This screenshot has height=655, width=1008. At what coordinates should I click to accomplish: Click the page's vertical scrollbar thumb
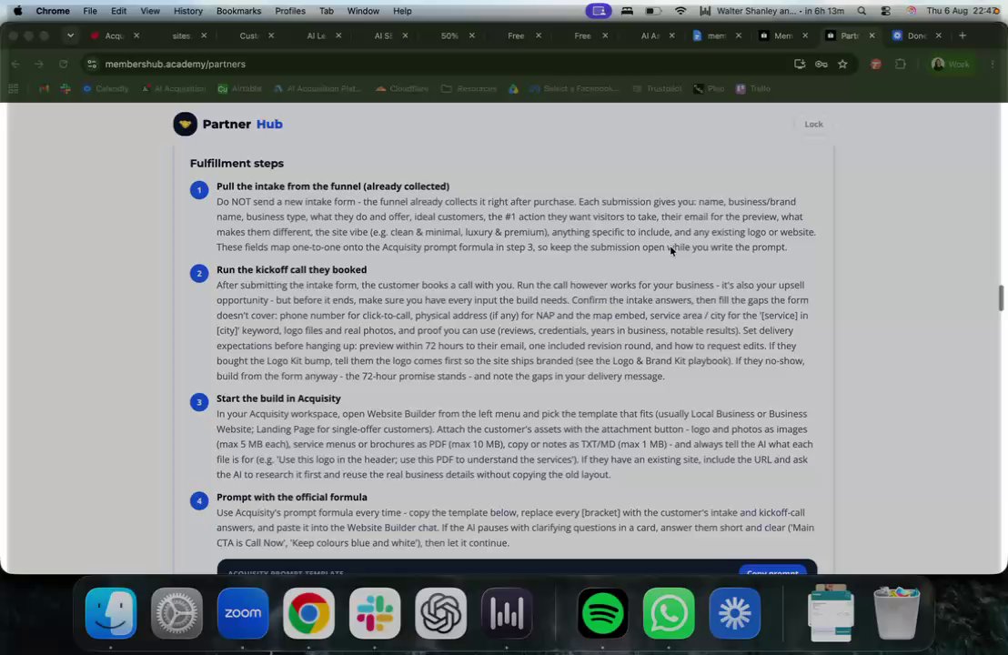(x=1001, y=297)
